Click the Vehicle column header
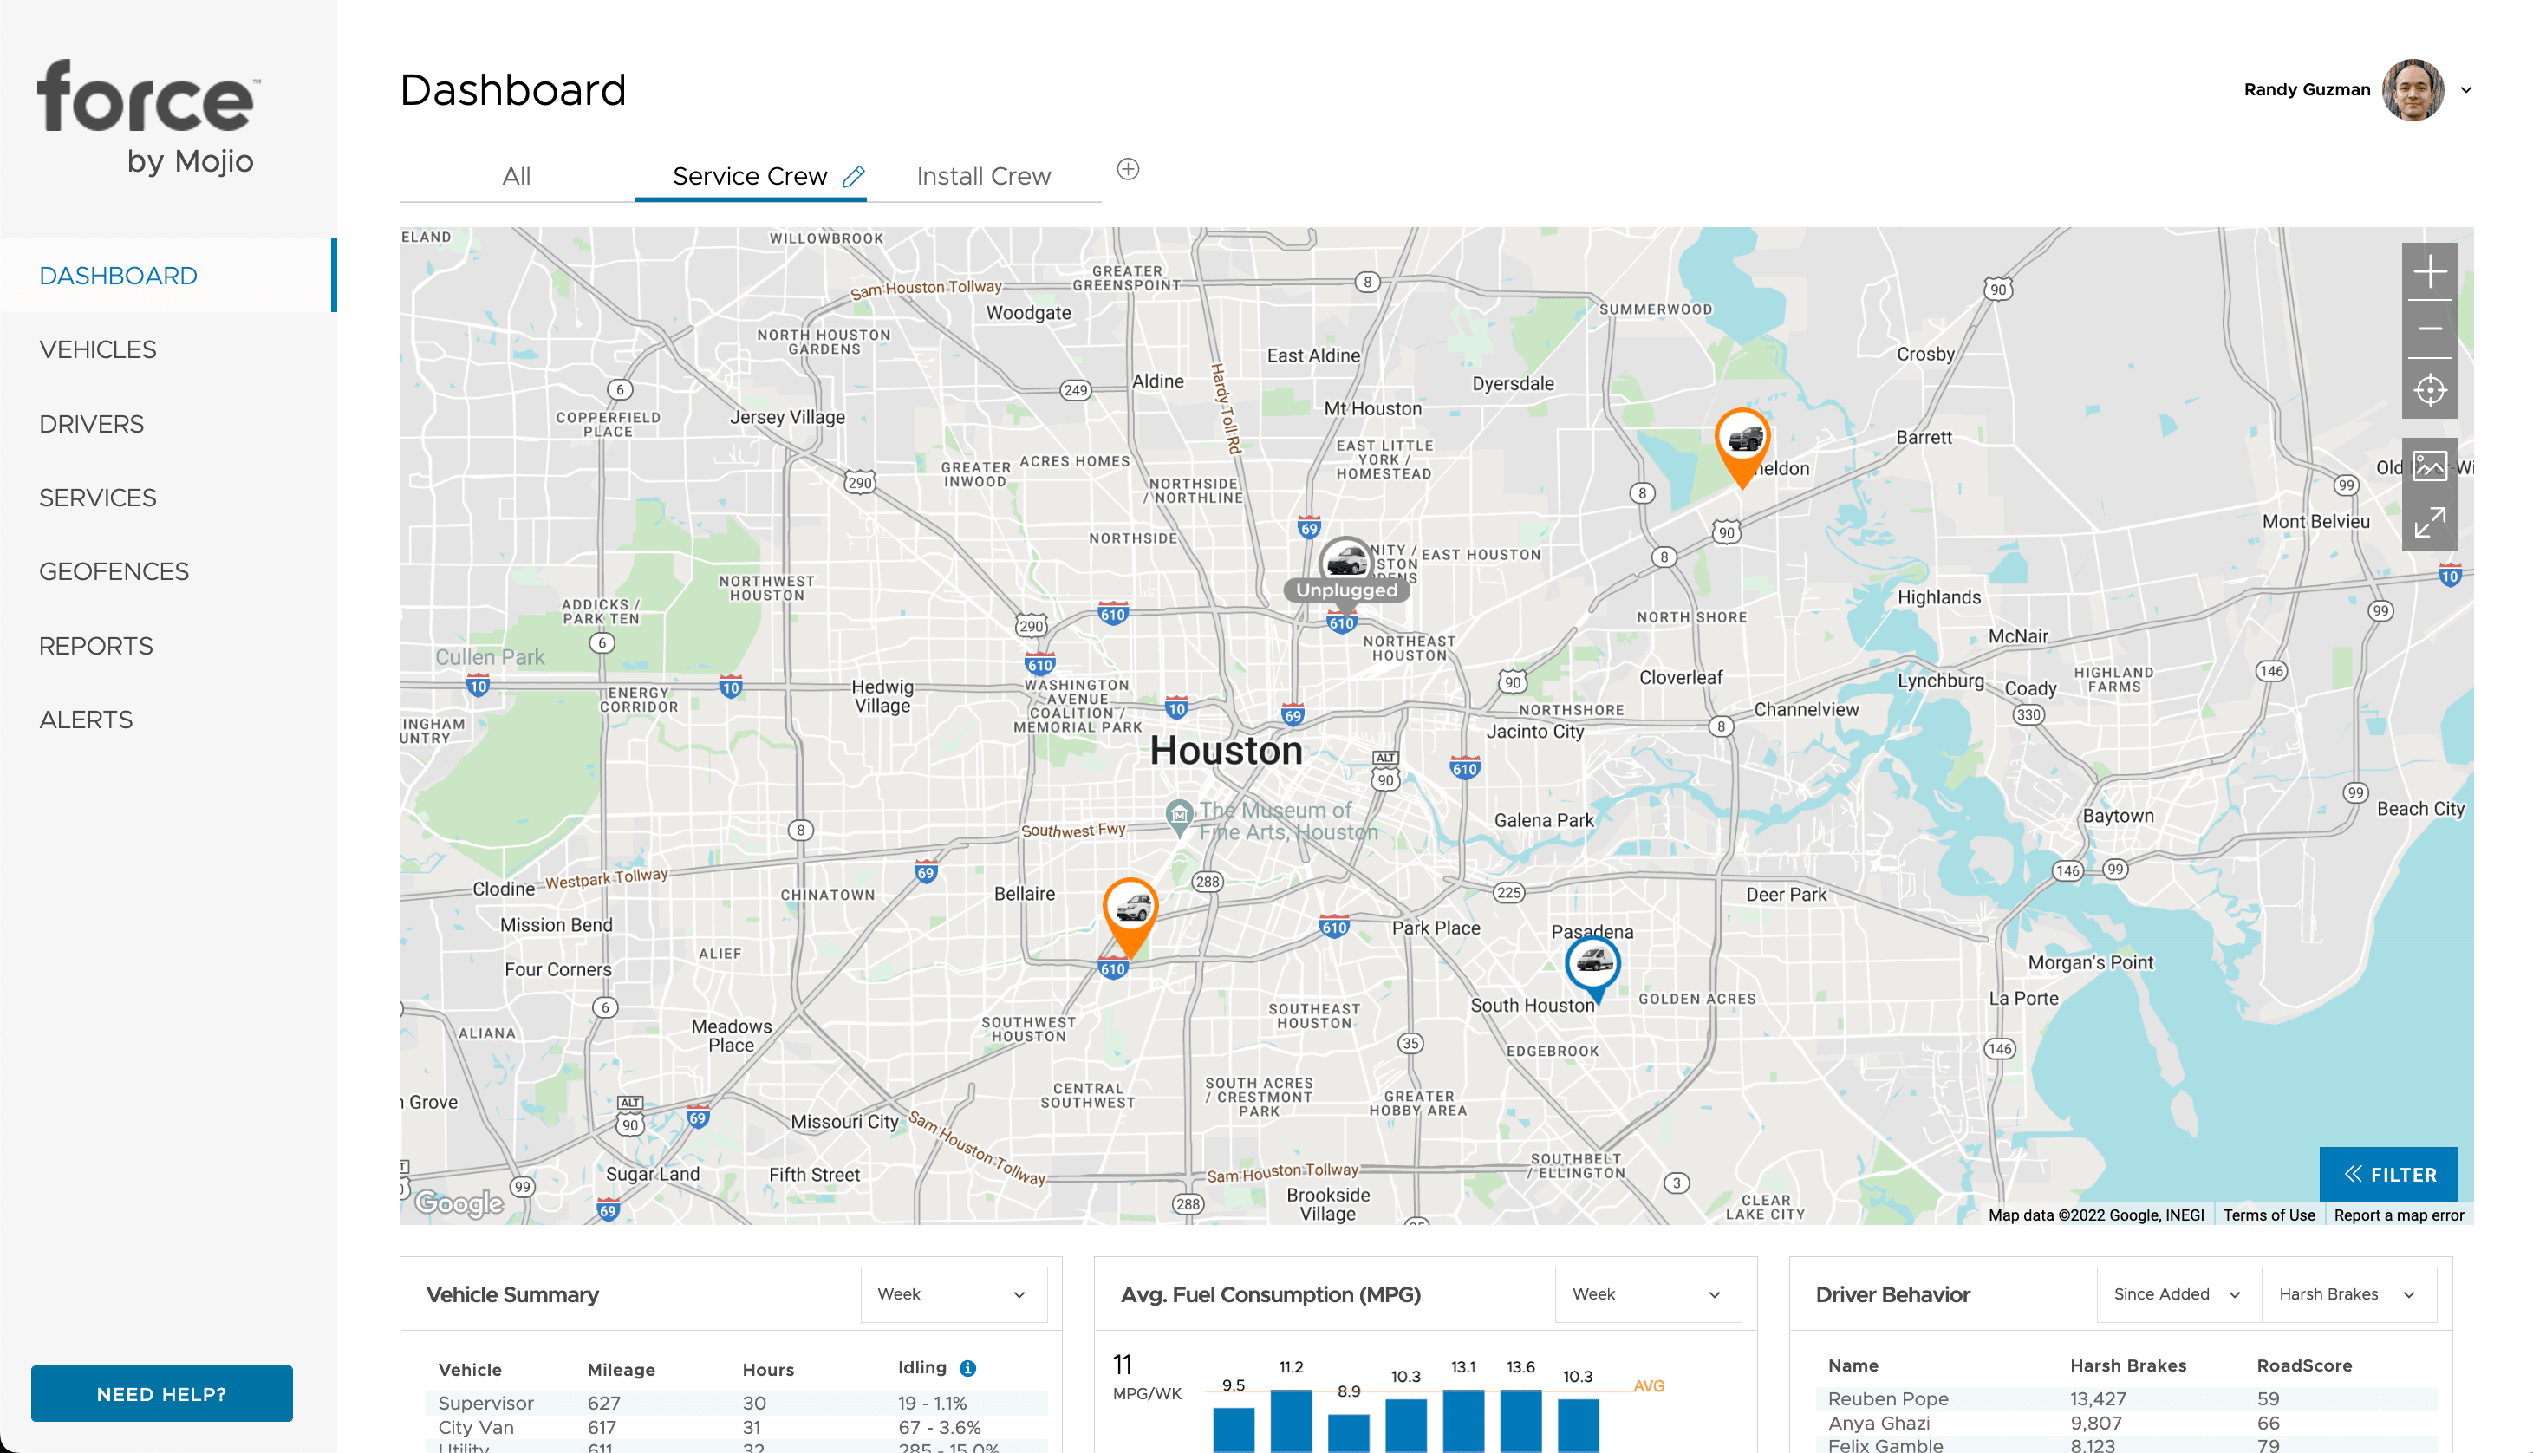 coord(470,1369)
